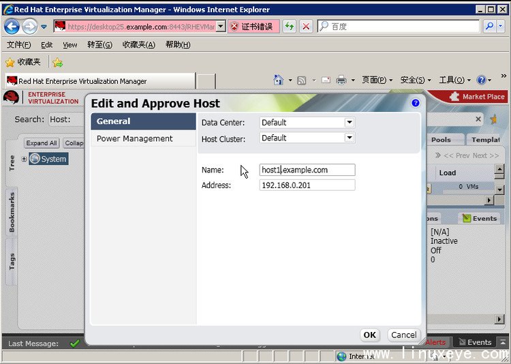Open recent pages dropdown arrow

coord(44,27)
